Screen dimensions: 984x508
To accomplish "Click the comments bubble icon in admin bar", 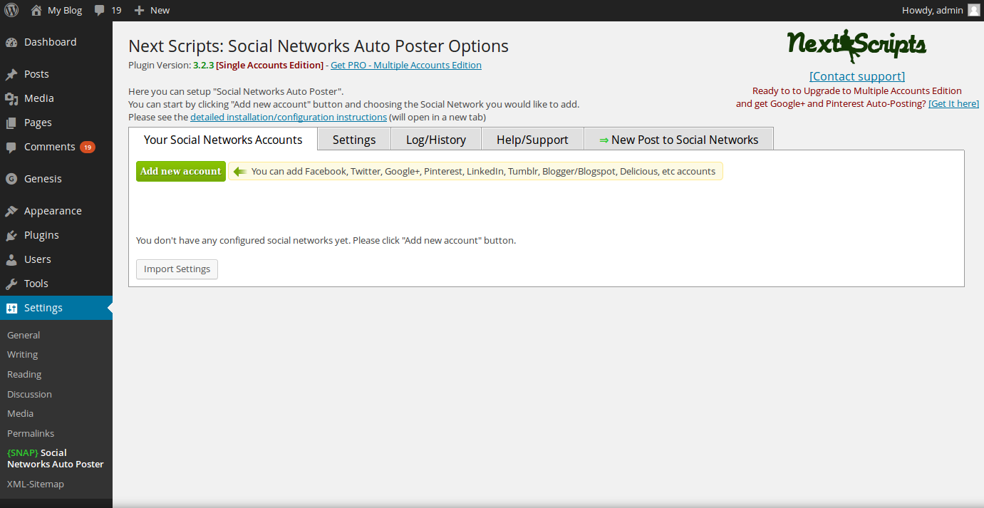I will point(100,11).
